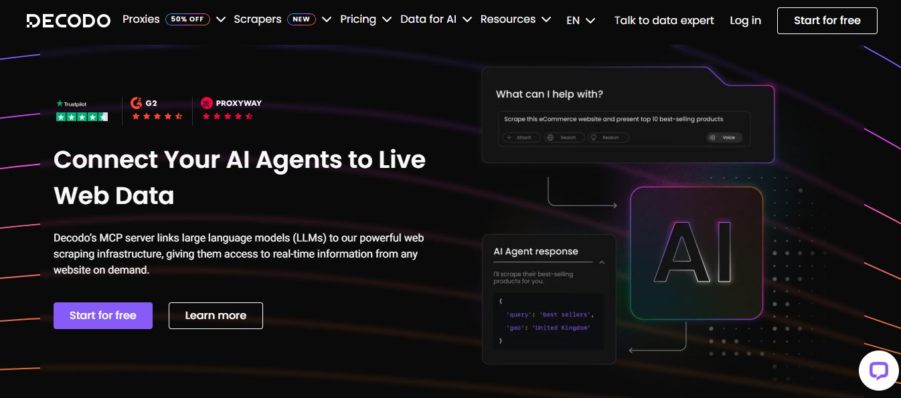Open the Data for AI menu

[436, 19]
